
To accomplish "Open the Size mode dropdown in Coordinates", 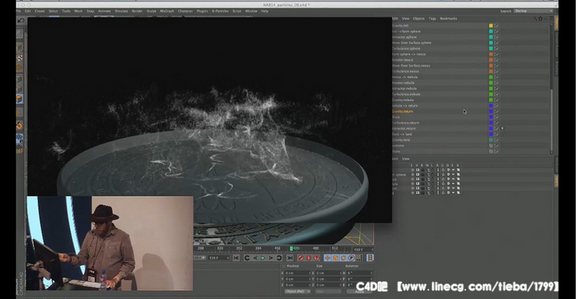I will (328, 291).
